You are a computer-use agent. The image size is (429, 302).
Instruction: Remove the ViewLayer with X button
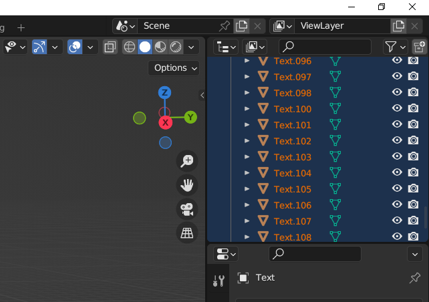click(x=414, y=26)
